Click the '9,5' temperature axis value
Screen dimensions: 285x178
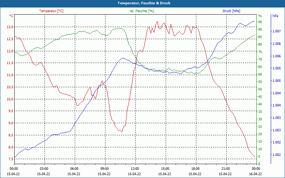tap(11, 111)
